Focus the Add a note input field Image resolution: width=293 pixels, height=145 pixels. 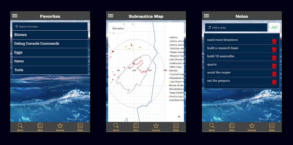(236, 27)
